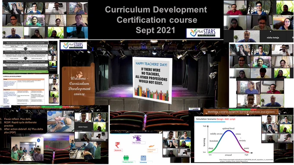Click the 'anxiety' label on curve
294x165 pixels.
coord(242,140)
